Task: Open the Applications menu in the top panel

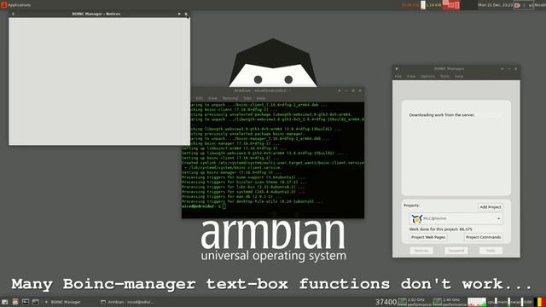Action: pos(16,5)
